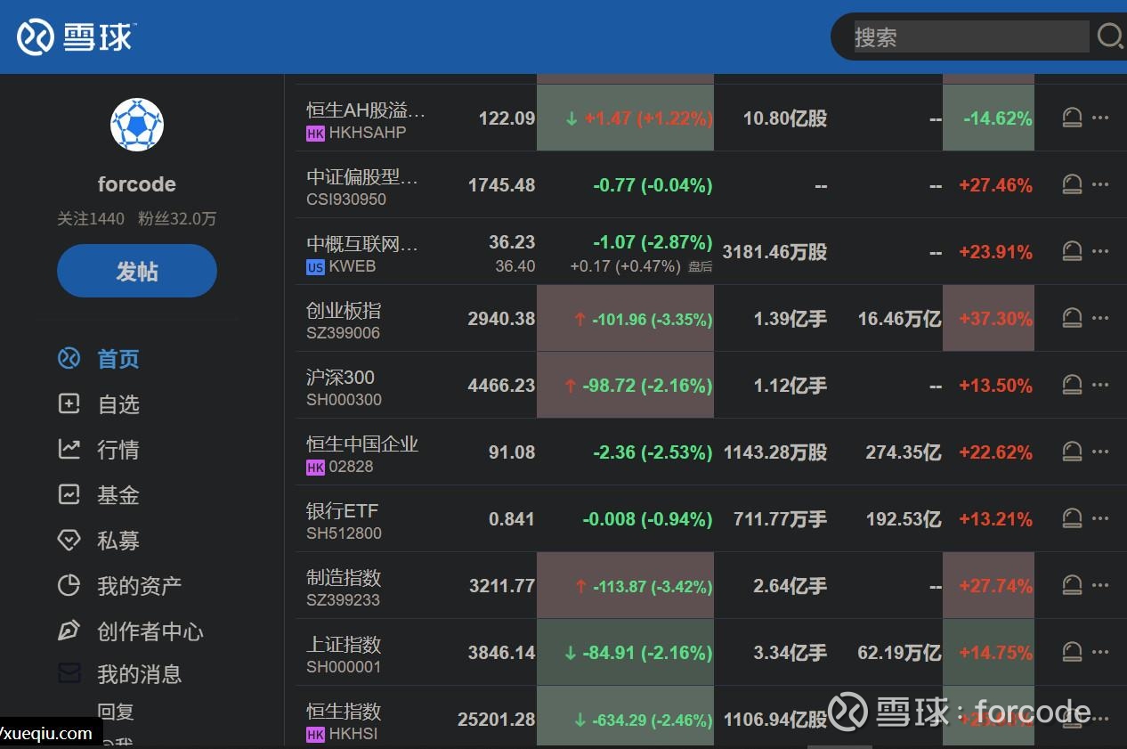Set alert bell for 银行ETF row
1127x749 pixels.
click(1073, 518)
